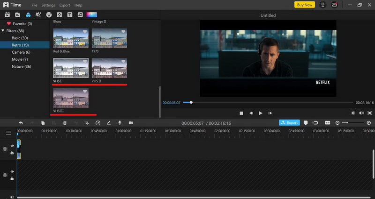
Task: Favorite the VHS II filter heart
Action: (x=123, y=61)
